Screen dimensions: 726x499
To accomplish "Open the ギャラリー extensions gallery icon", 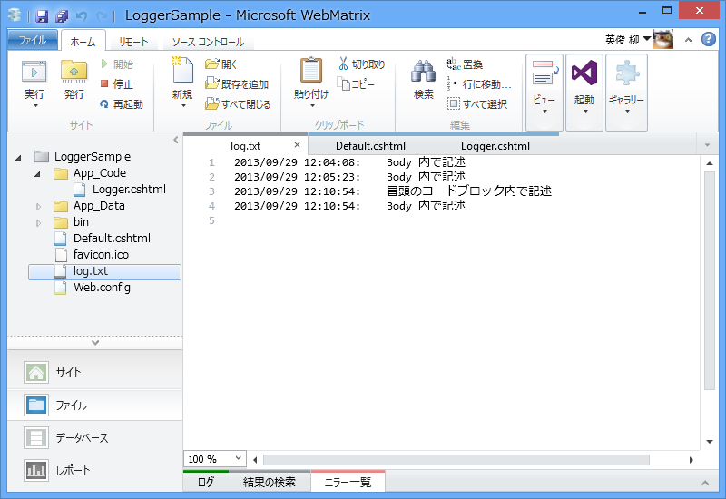I will (x=626, y=92).
